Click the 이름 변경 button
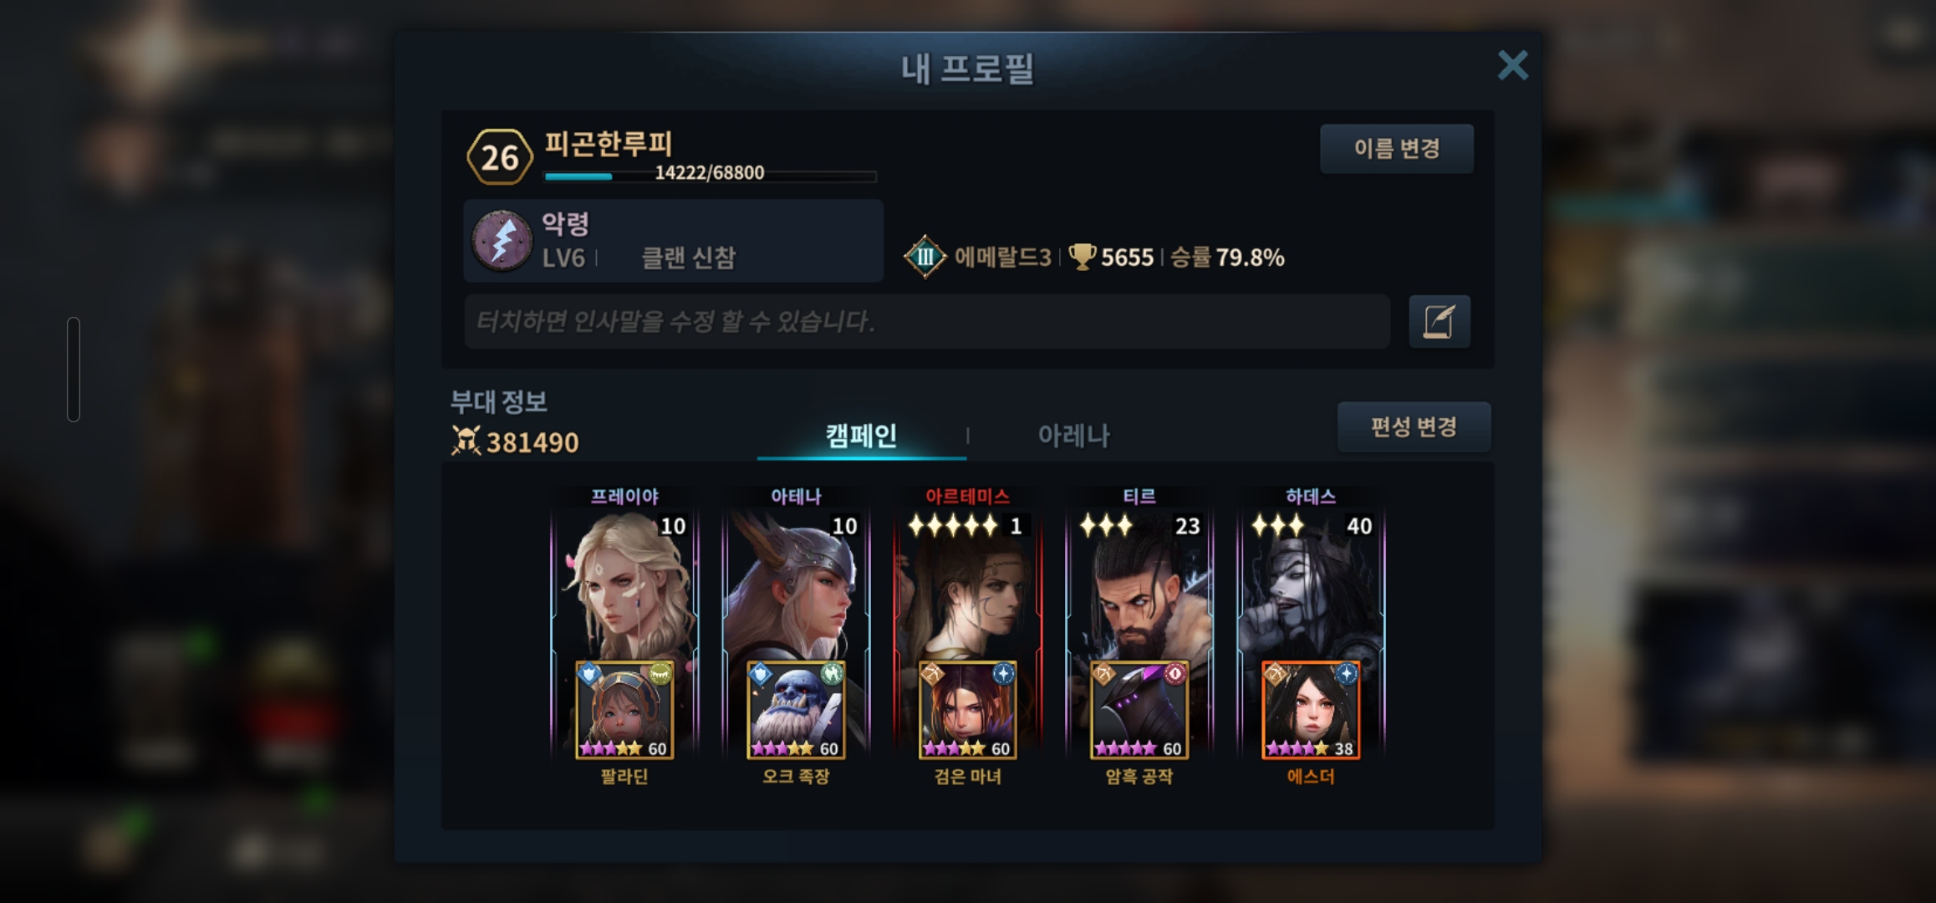This screenshot has height=903, width=1936. tap(1397, 149)
